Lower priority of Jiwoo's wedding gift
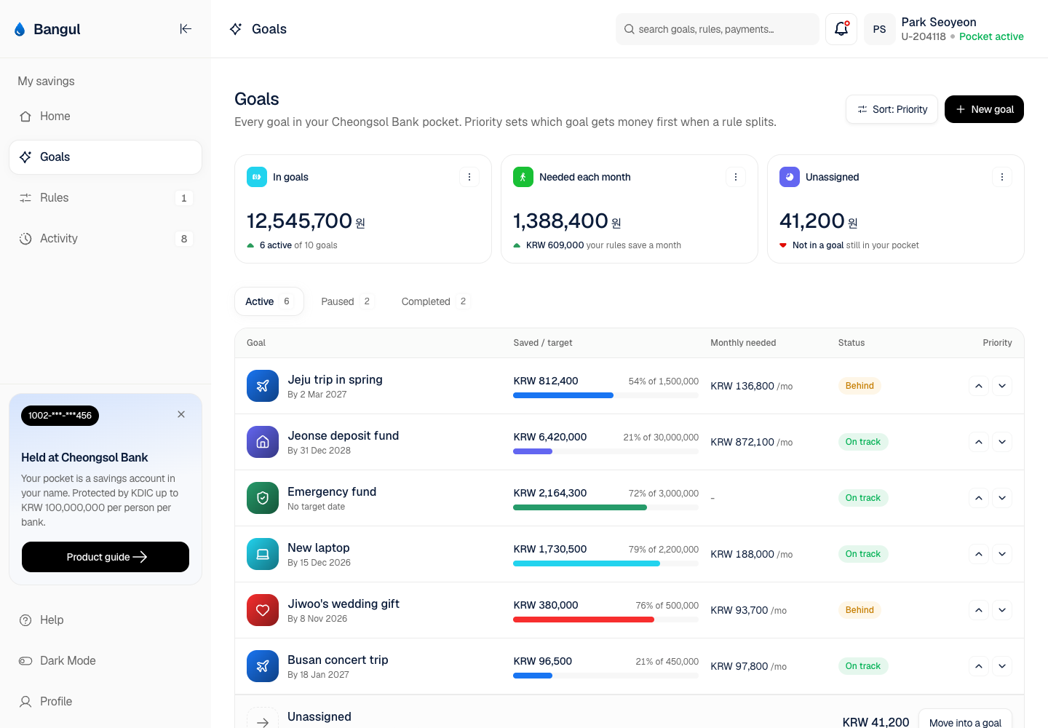Image resolution: width=1048 pixels, height=728 pixels. [1002, 610]
